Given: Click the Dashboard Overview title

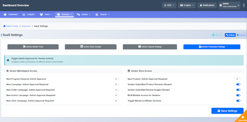Looking at the screenshot, I should pos(16,5).
